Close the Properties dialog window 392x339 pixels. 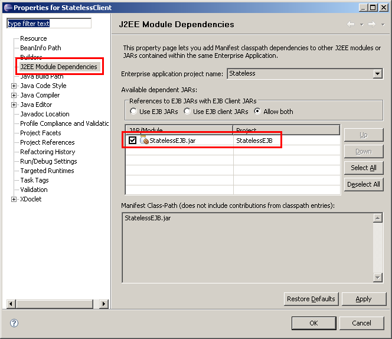(x=384, y=8)
